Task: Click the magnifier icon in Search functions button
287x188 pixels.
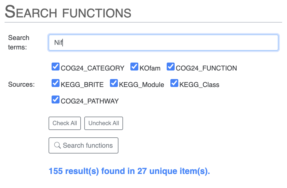Action: (57, 146)
